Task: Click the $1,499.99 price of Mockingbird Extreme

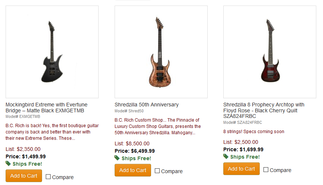Action: (34, 156)
